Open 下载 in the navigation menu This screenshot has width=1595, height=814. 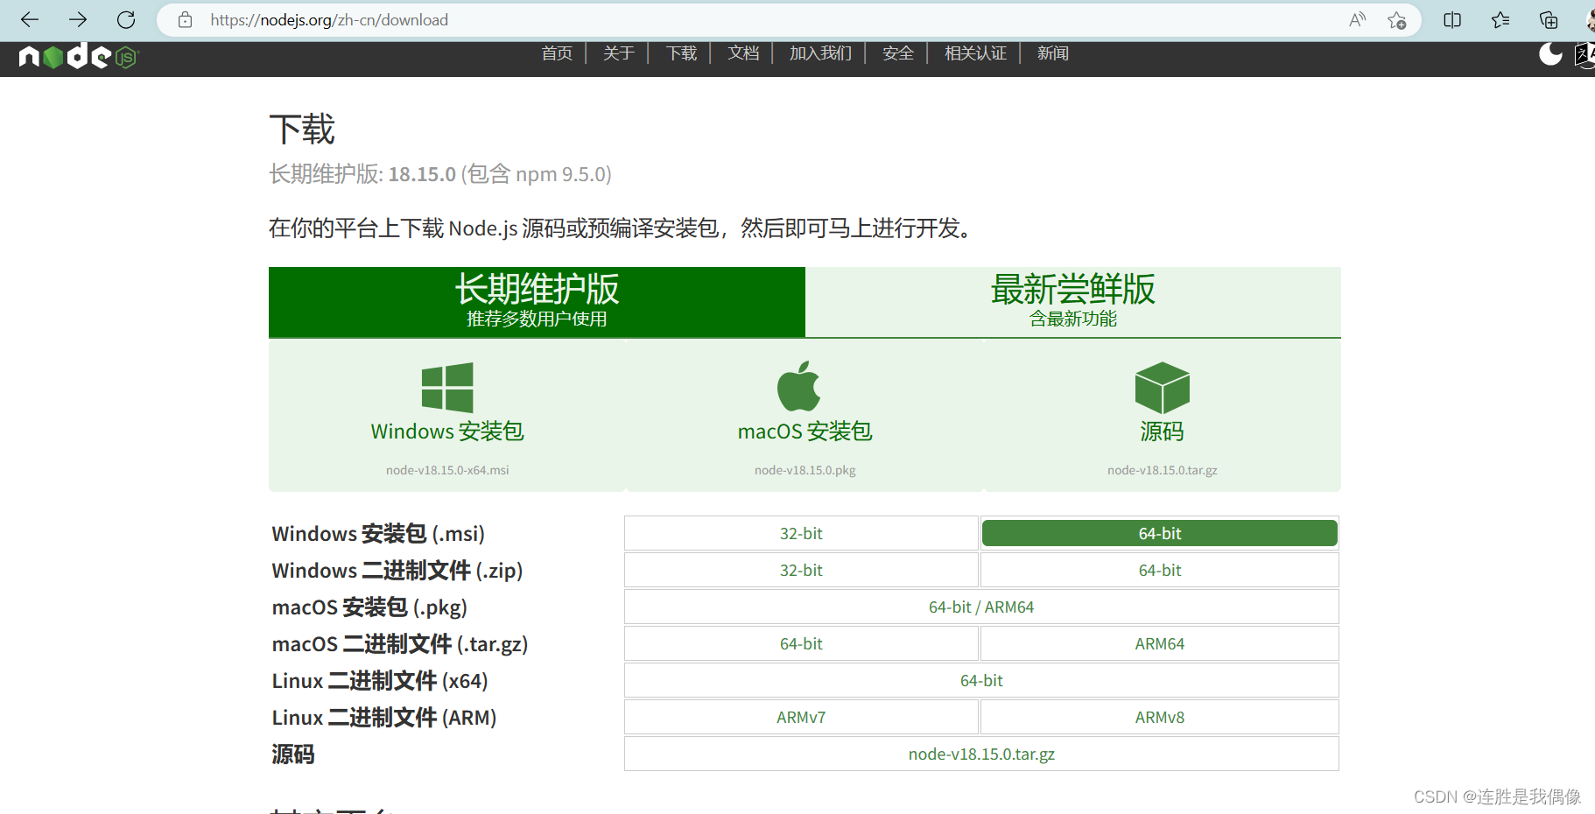pyautogui.click(x=681, y=53)
